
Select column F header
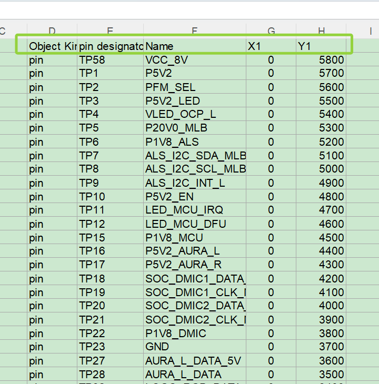point(195,31)
